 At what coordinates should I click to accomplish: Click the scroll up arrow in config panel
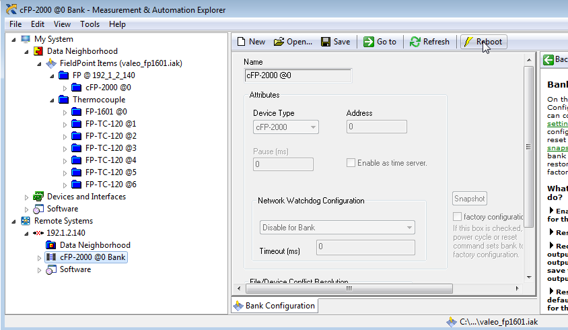pos(529,60)
